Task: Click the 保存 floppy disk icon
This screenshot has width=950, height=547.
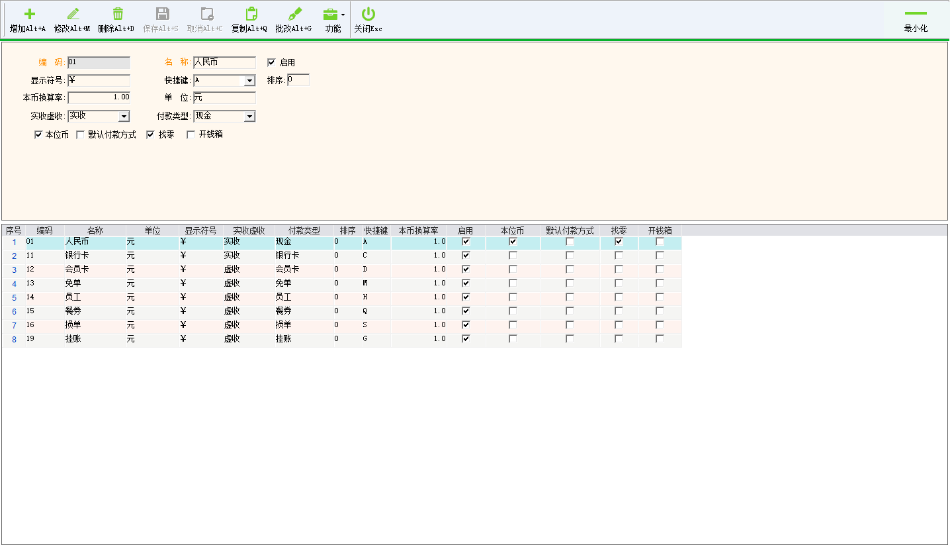Action: [162, 14]
